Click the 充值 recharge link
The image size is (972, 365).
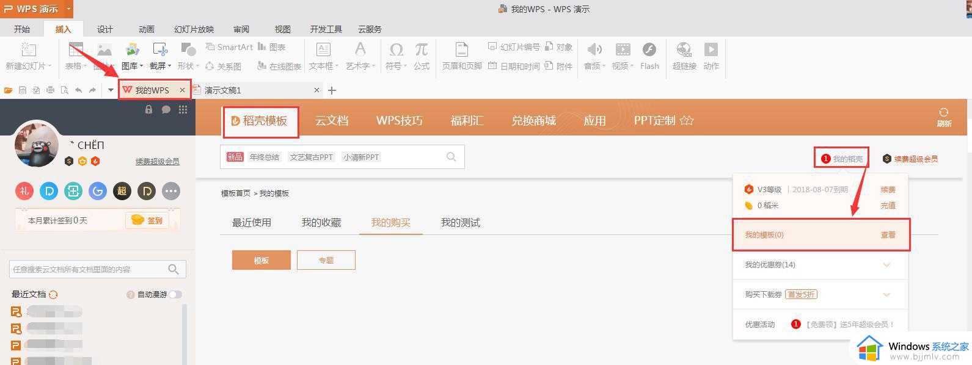(888, 205)
